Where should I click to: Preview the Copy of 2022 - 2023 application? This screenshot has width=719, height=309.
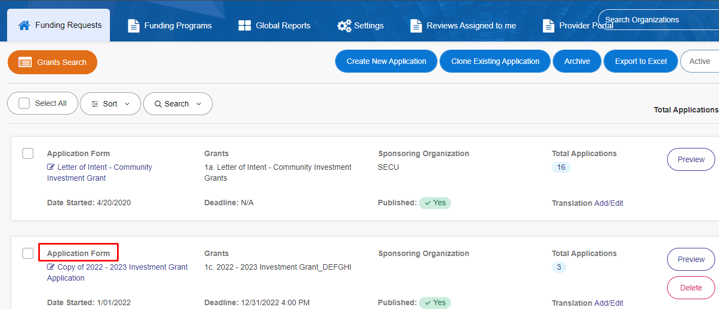691,259
